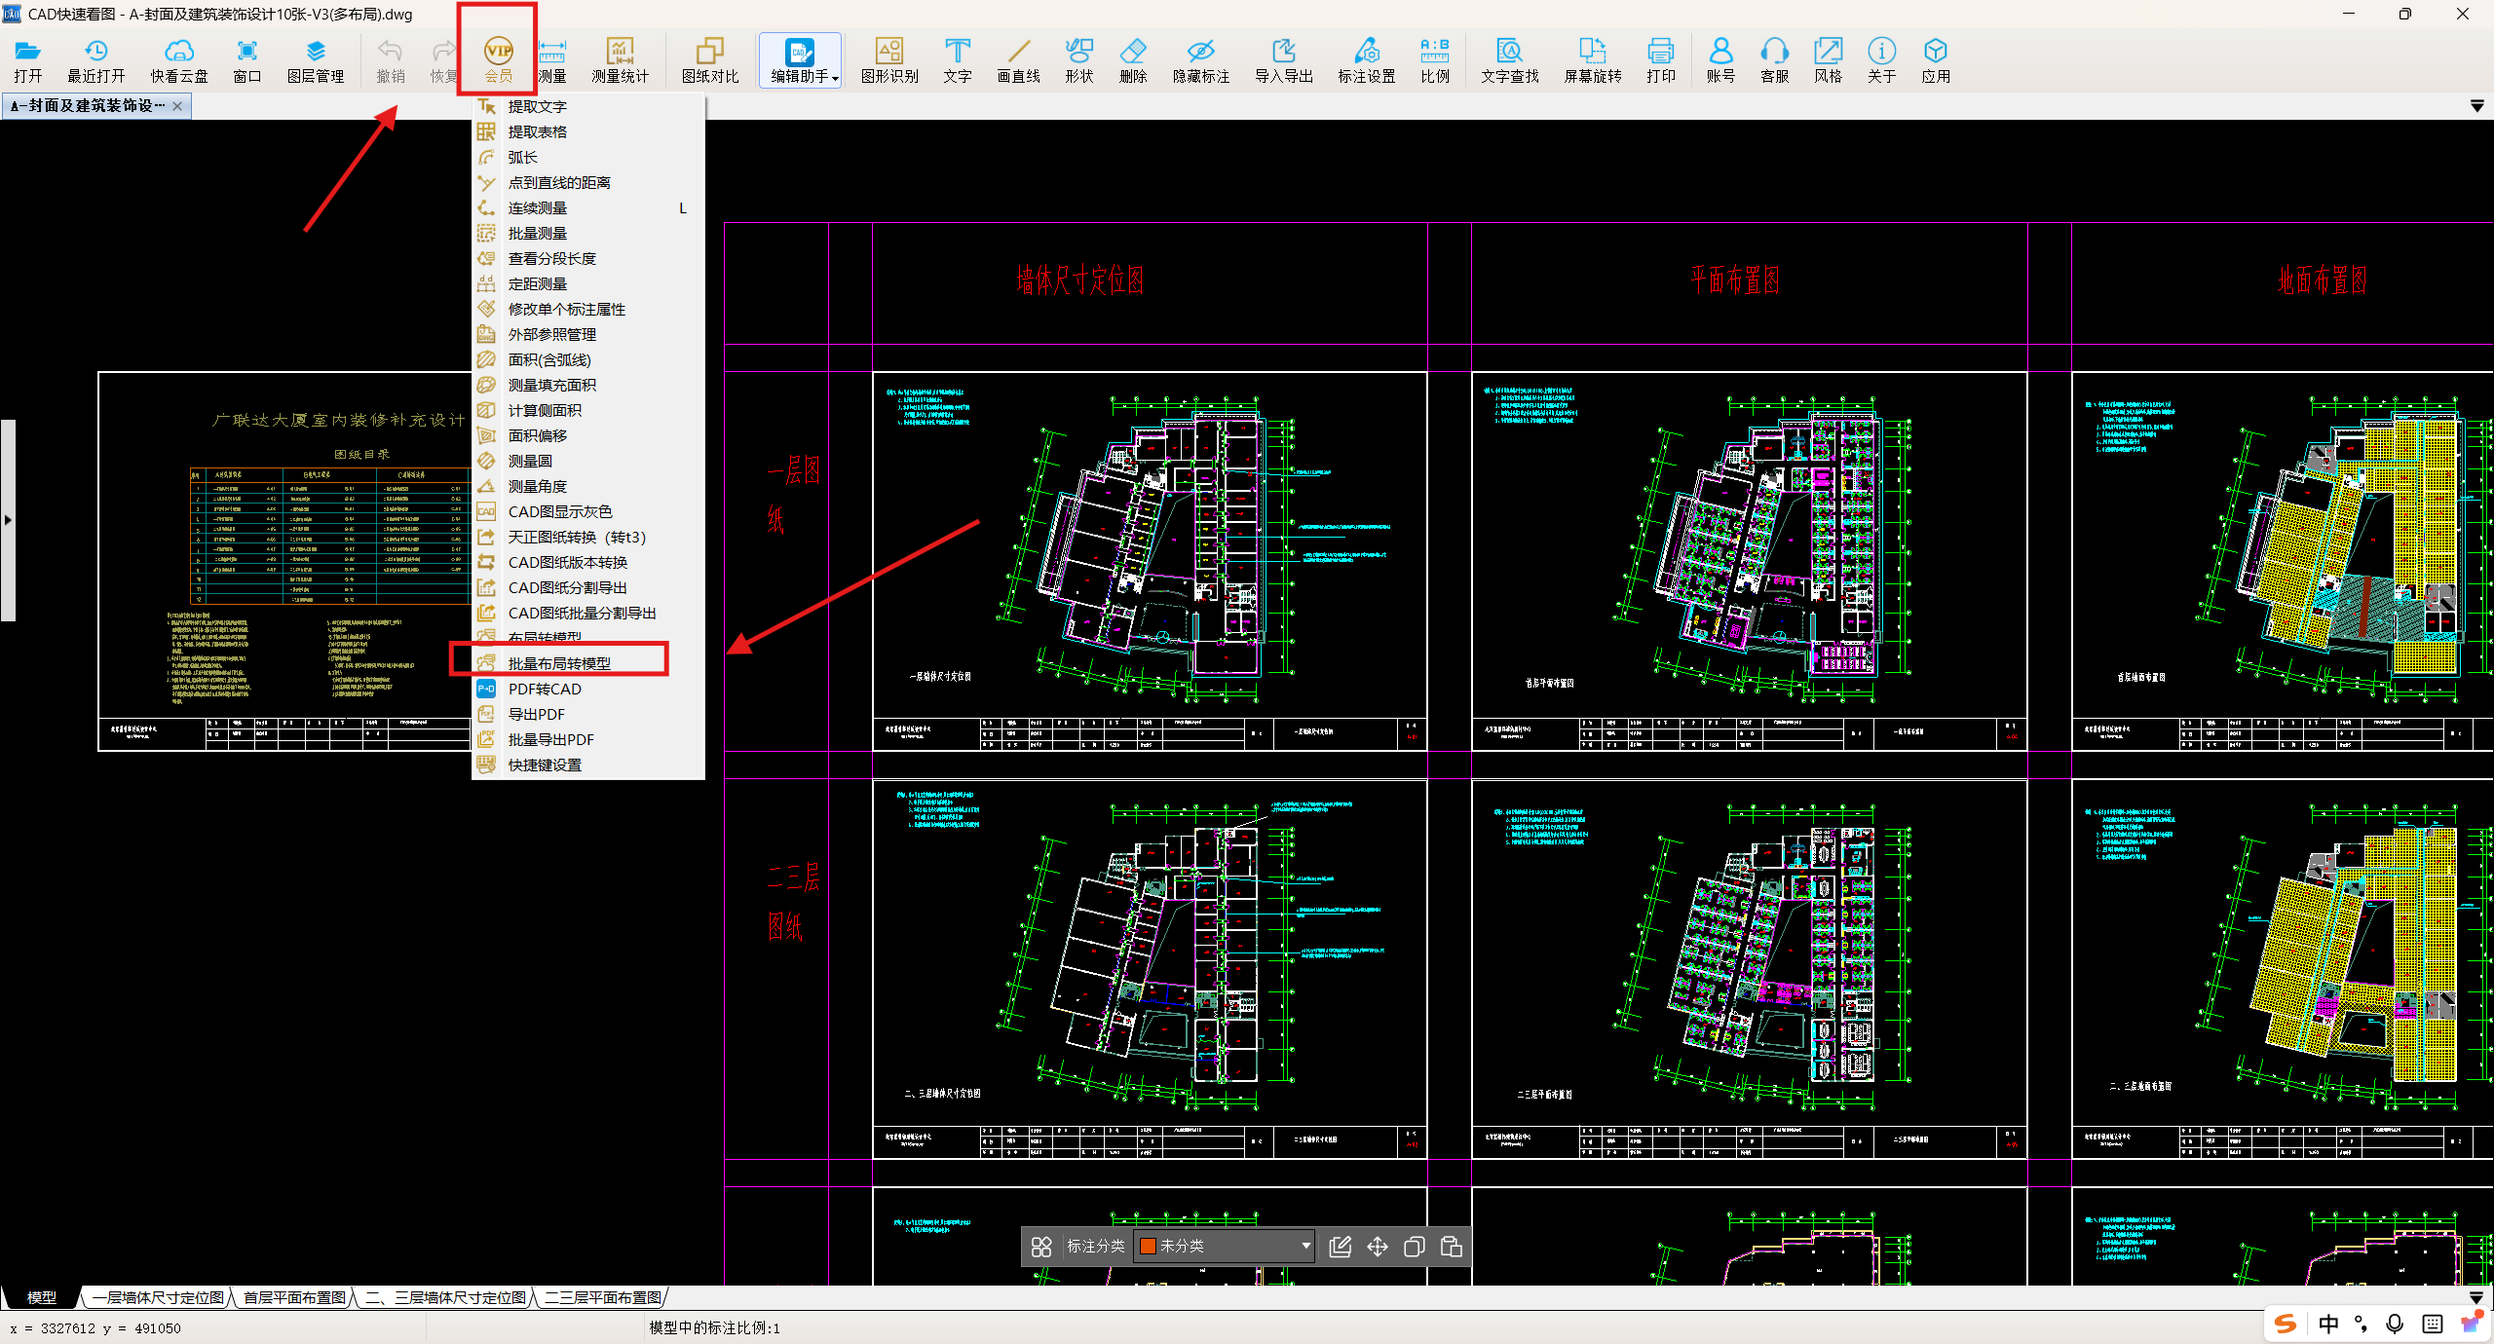Click the edit annotation pencil icon
Viewport: 2494px width, 1344px height.
1341,1247
